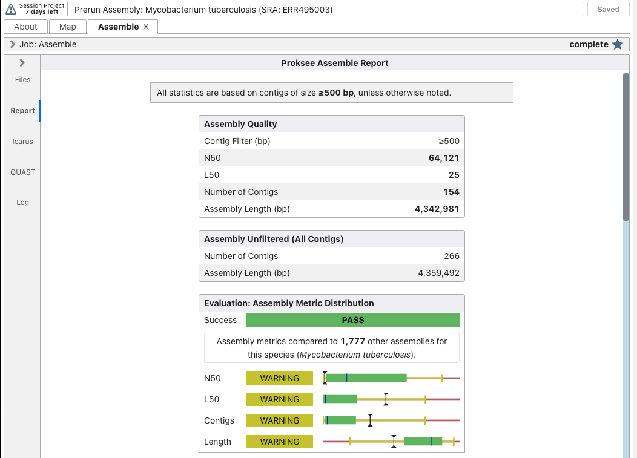Click the Length WARNING badge
This screenshot has width=637, height=458.
[280, 441]
